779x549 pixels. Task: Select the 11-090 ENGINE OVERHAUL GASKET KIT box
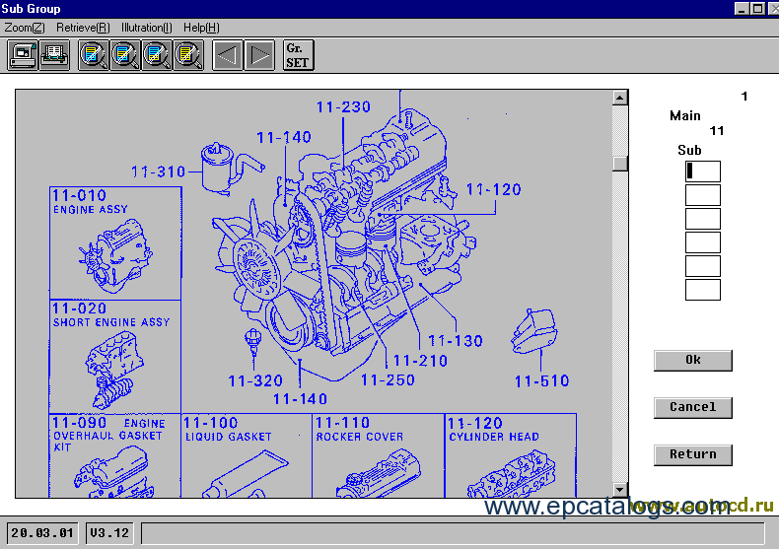coord(115,455)
